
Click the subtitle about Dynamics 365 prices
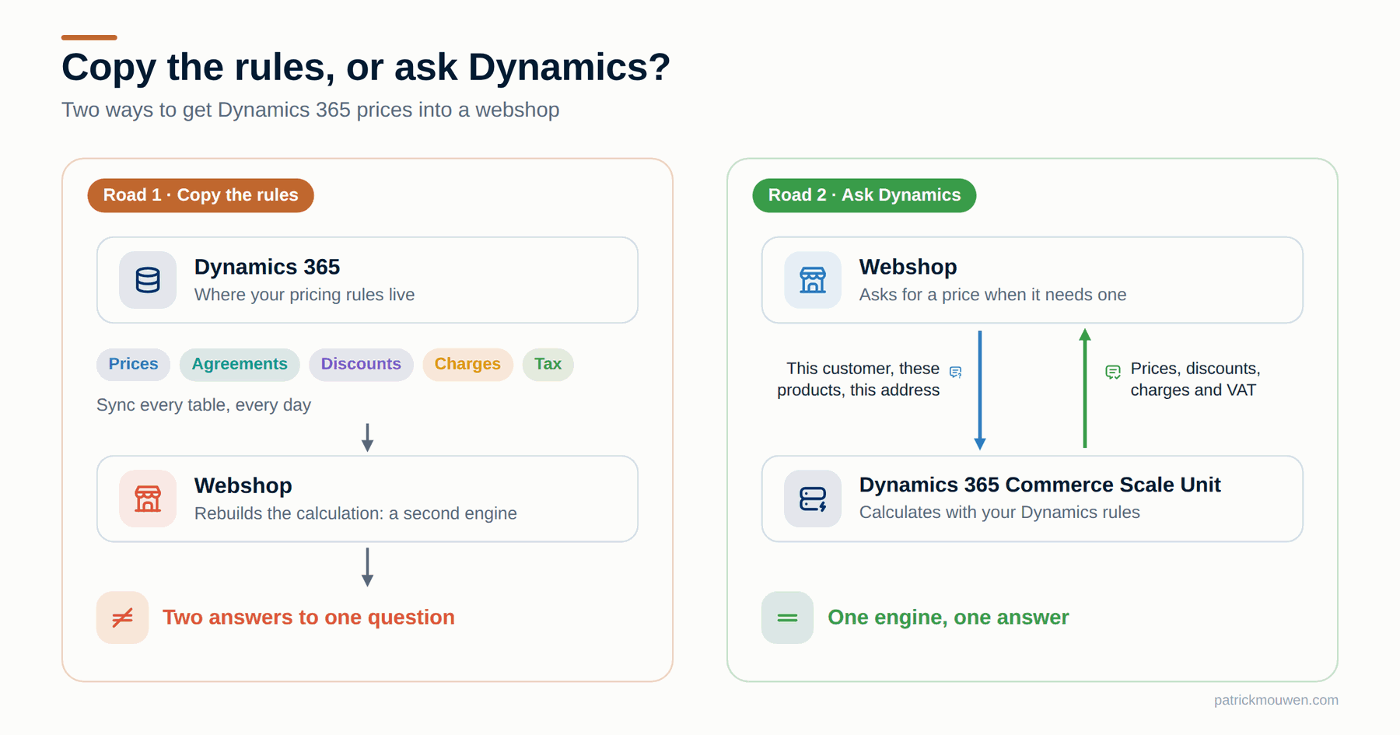(310, 110)
